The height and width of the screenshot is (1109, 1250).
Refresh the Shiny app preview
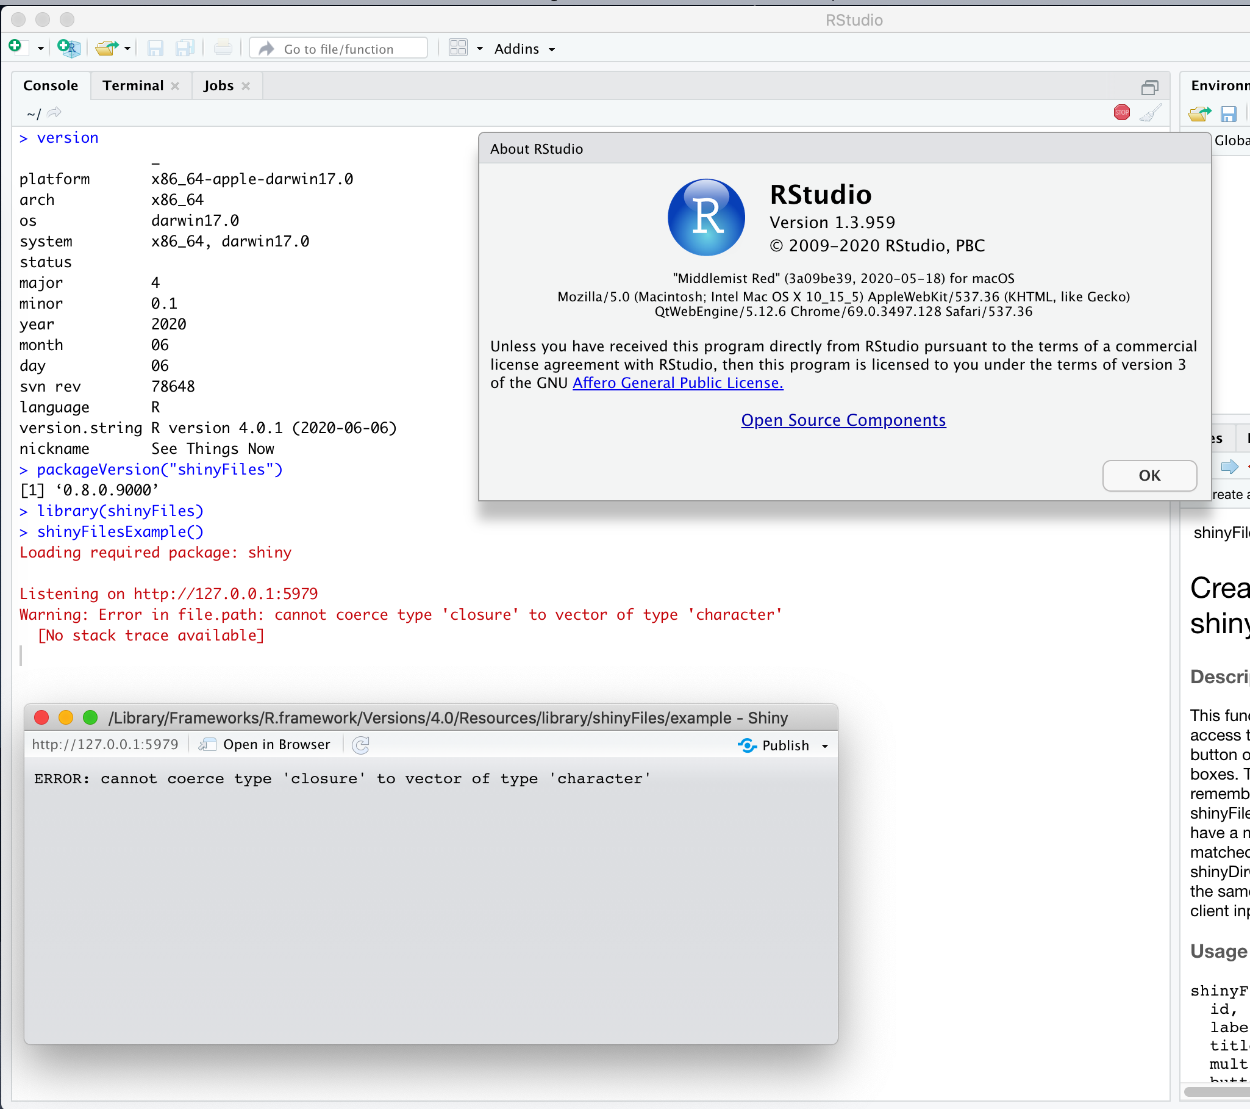(x=361, y=744)
